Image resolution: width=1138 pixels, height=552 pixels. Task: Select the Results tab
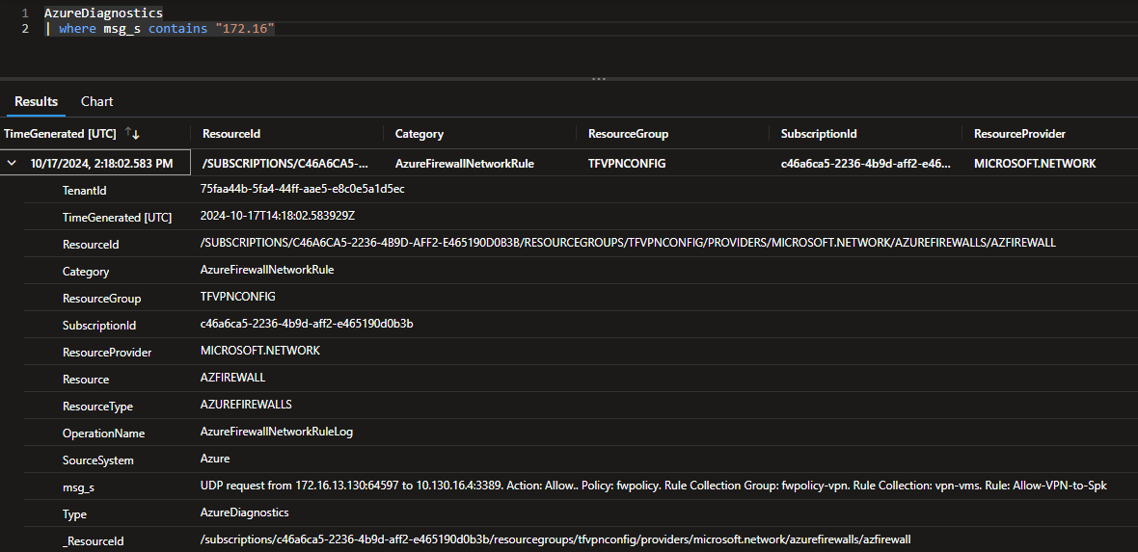point(37,101)
